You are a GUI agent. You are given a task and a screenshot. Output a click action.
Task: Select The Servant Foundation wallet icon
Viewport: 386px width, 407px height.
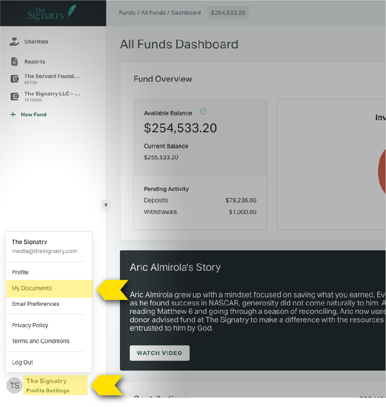click(x=15, y=79)
